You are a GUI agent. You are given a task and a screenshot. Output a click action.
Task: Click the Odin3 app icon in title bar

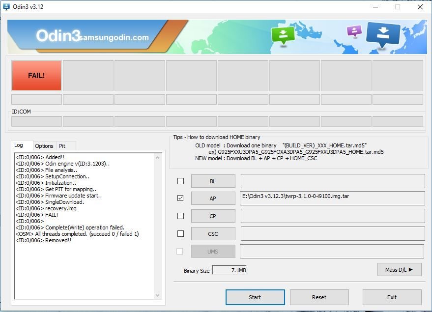tap(6, 6)
